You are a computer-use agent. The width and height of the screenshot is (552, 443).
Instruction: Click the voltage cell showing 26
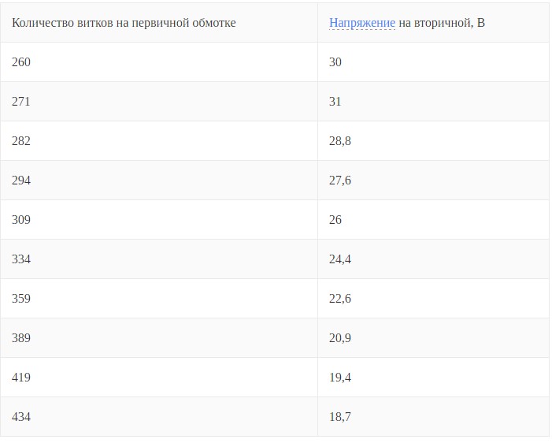335,220
